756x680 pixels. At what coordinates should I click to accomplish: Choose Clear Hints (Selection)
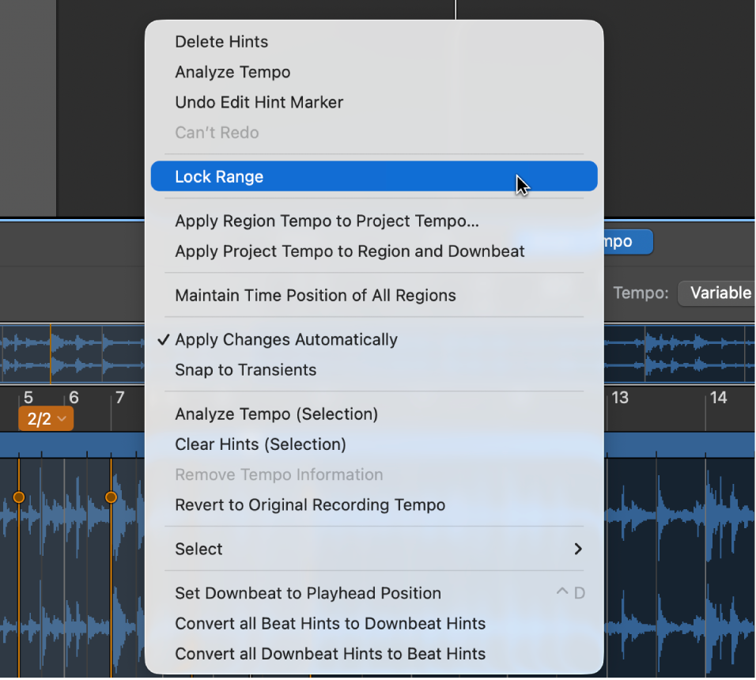pyautogui.click(x=374, y=444)
